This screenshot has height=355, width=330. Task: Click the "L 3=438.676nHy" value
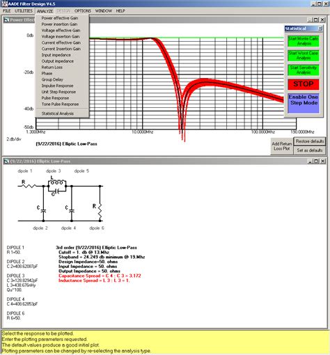tap(22, 285)
